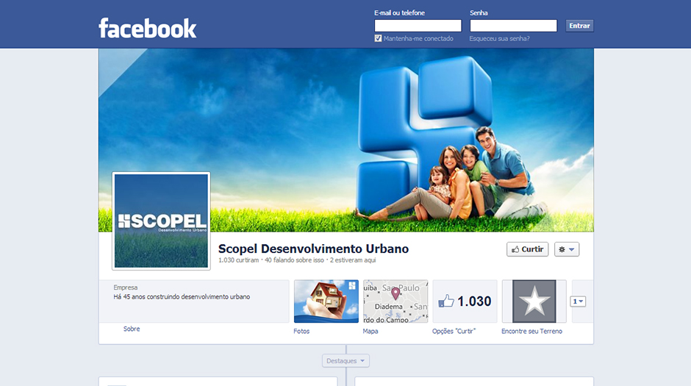The height and width of the screenshot is (386, 691).
Task: Open the Mapa thumbnail with Diadema
Action: tap(395, 301)
